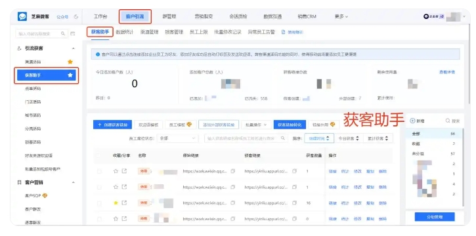The image size is (476, 236).
Task: Open 好友来源欢迎语 in the sidebar
Action: 39,155
